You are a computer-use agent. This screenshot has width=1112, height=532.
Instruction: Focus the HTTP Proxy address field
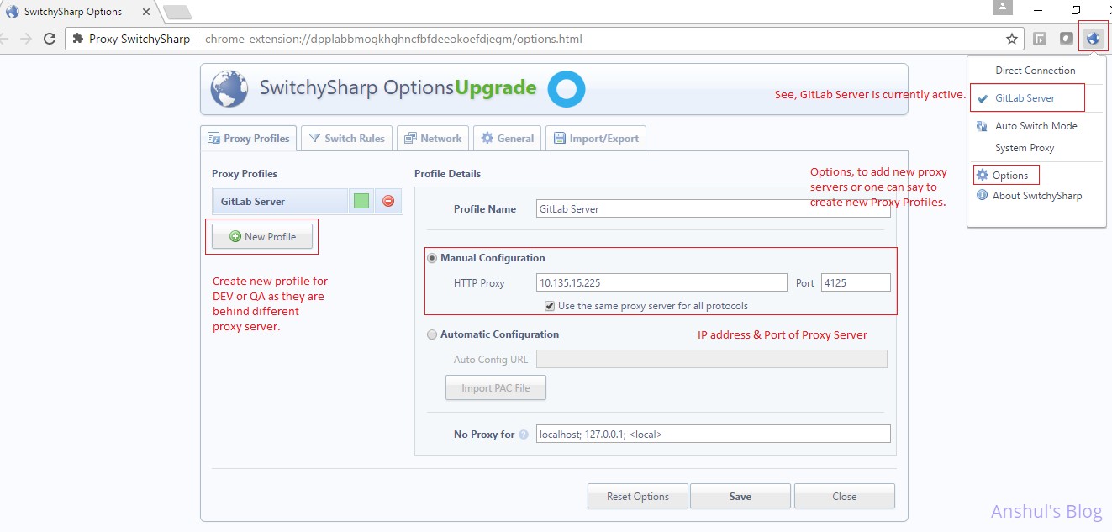click(661, 282)
